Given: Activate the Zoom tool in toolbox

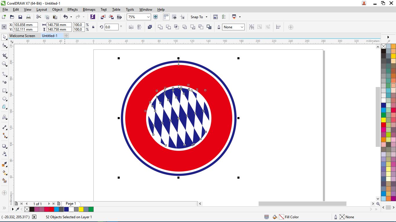Looking at the screenshot, I should pyautogui.click(x=4, y=64).
